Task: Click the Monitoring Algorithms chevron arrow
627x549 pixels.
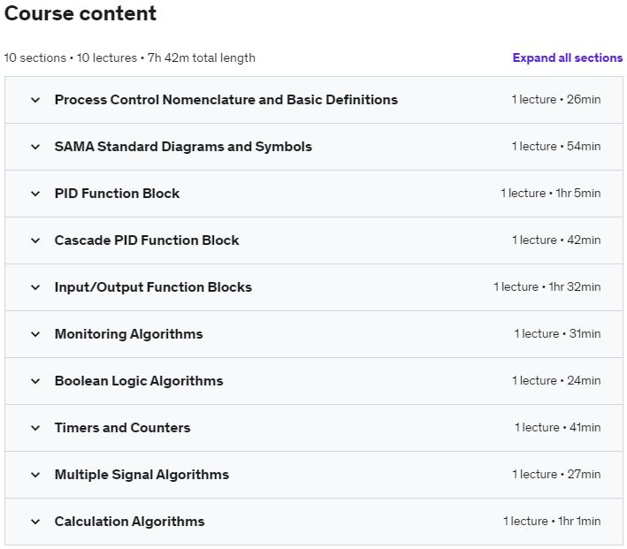Action: point(35,334)
